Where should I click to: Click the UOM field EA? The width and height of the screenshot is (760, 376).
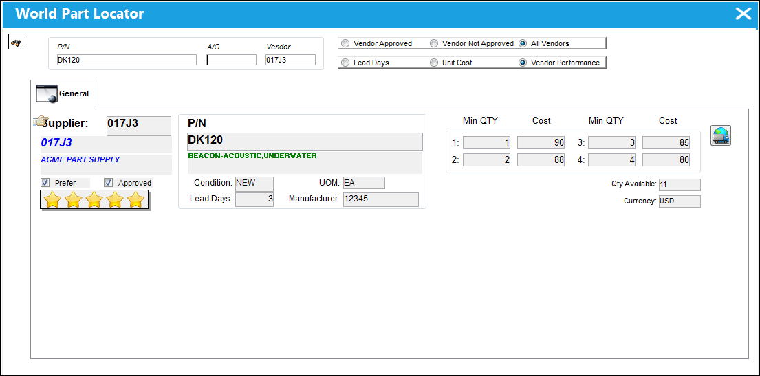pyautogui.click(x=364, y=183)
